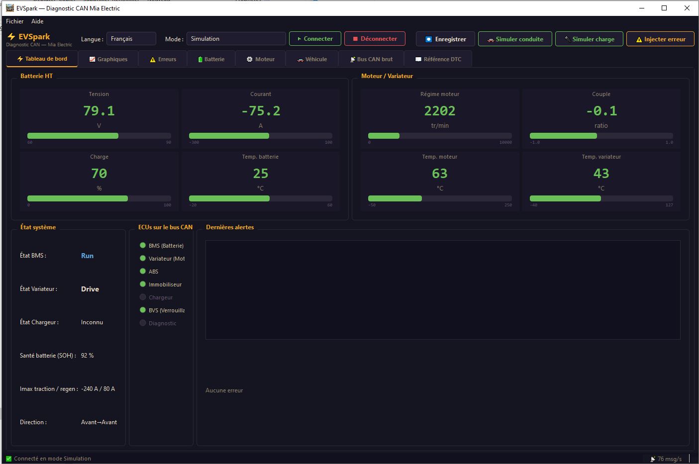
Task: Click inside the Dernières alertes list box
Action: coord(442,289)
